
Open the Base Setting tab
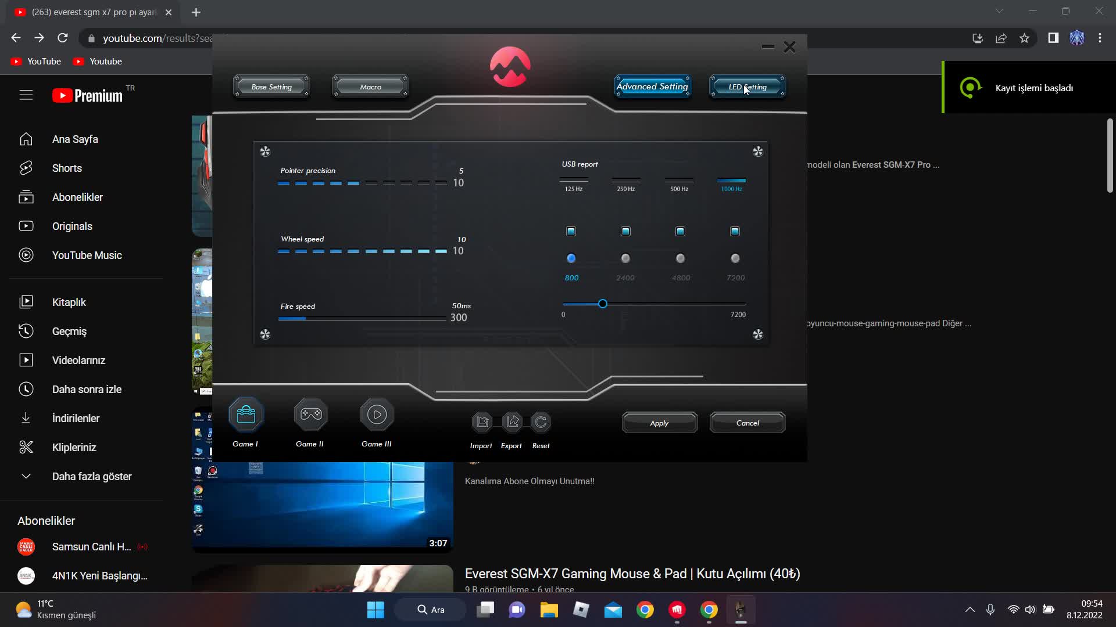[271, 86]
